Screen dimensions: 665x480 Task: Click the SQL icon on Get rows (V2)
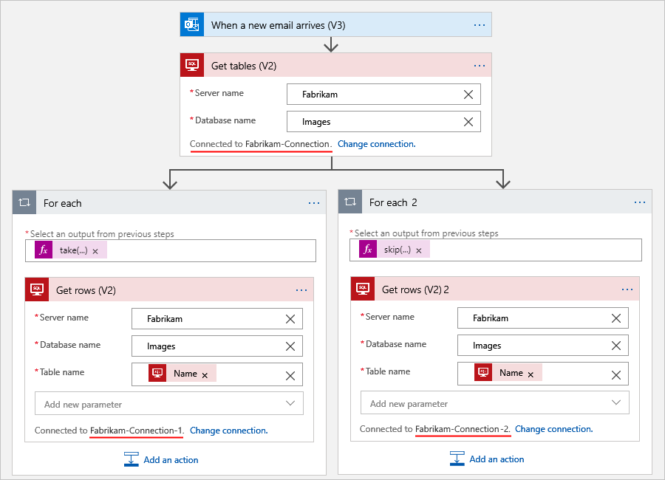coord(37,289)
